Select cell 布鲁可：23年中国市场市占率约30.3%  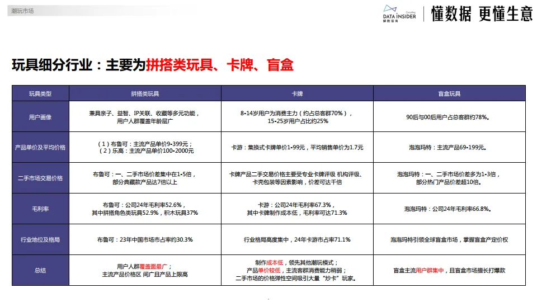pyautogui.click(x=145, y=240)
